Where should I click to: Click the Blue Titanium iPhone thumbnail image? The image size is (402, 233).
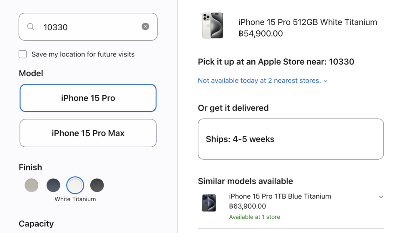[x=209, y=203]
